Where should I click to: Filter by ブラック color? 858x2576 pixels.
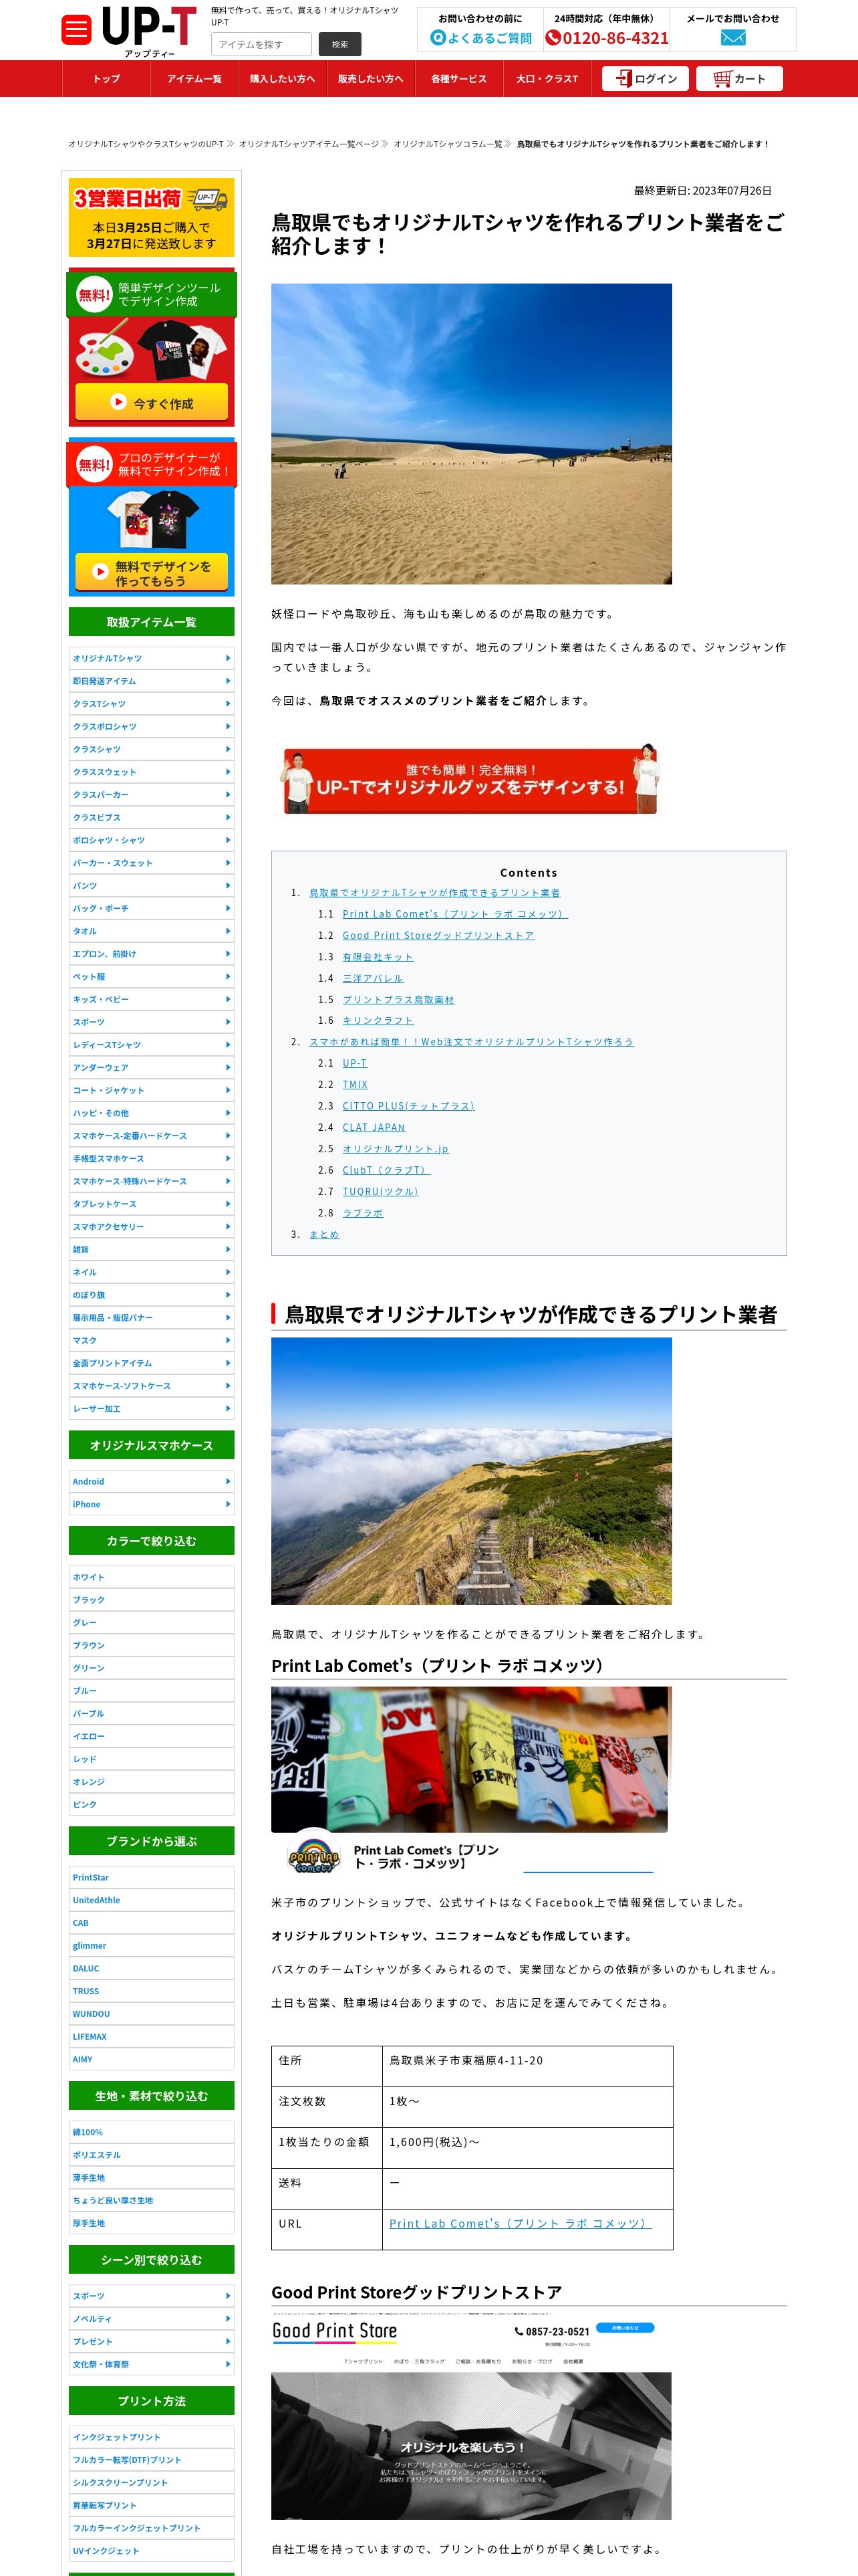pyautogui.click(x=152, y=1600)
